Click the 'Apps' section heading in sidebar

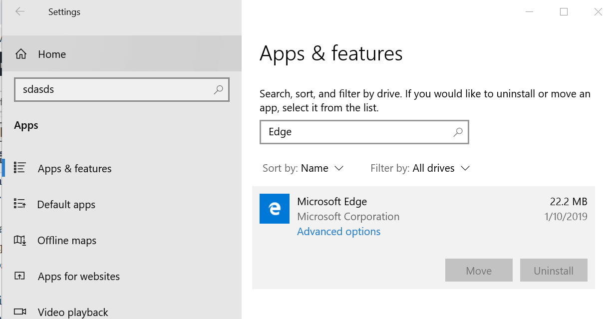click(26, 125)
